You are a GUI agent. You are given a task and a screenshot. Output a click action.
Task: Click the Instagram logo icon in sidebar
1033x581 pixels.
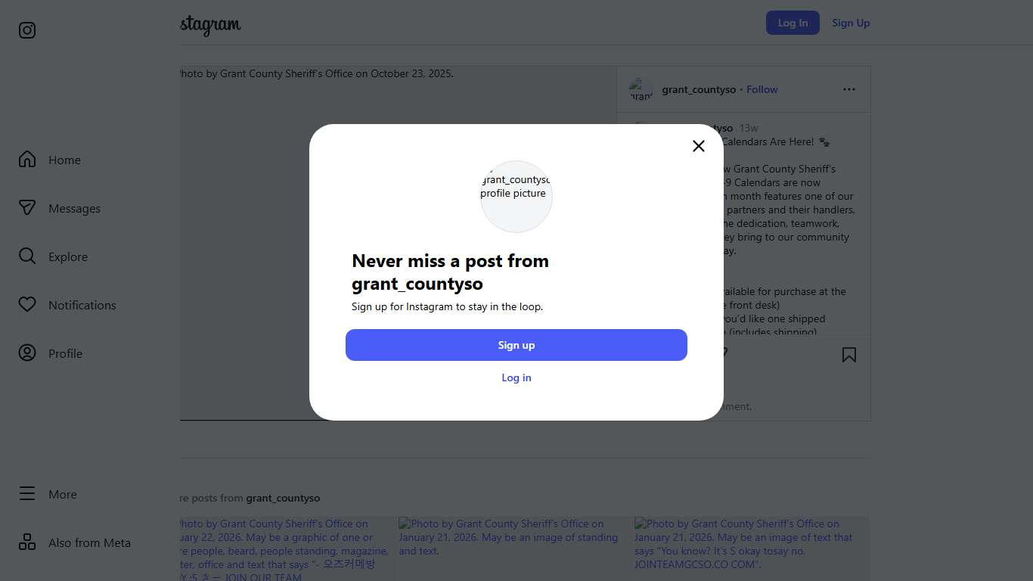coord(27,30)
